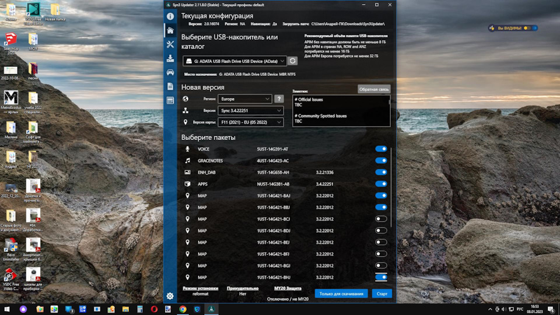Screen dimensions: 560x315
Task: Open the News panel icon in sidebar
Action: pos(170,100)
